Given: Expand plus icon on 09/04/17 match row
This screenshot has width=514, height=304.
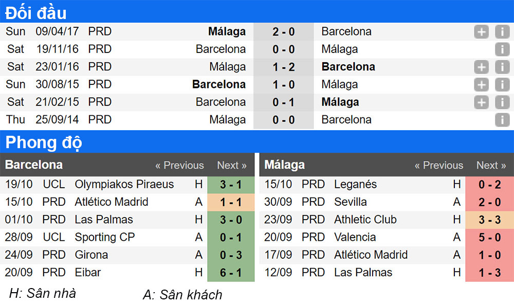Looking at the screenshot, I should tap(481, 32).
